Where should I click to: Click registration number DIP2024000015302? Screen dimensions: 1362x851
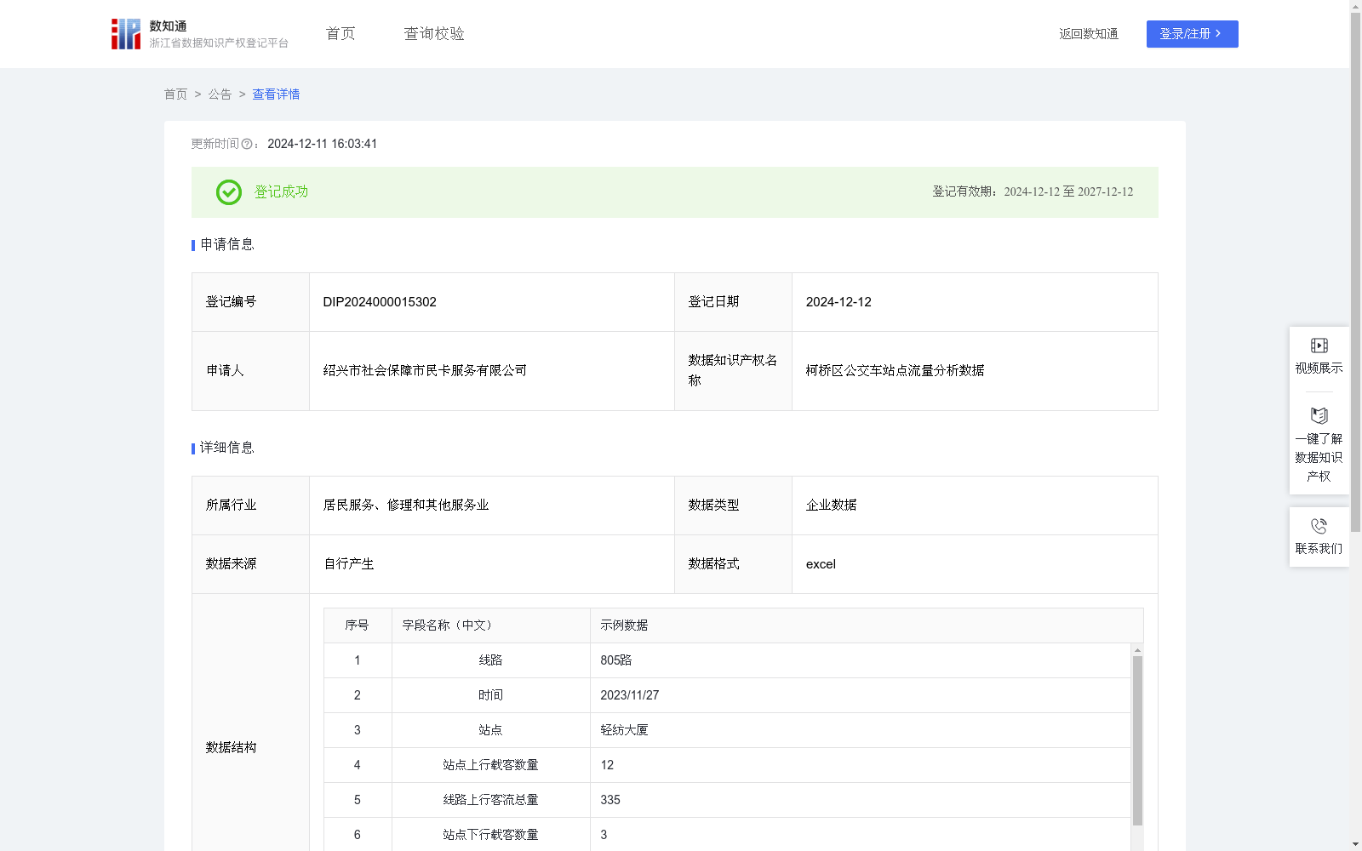pos(380,302)
